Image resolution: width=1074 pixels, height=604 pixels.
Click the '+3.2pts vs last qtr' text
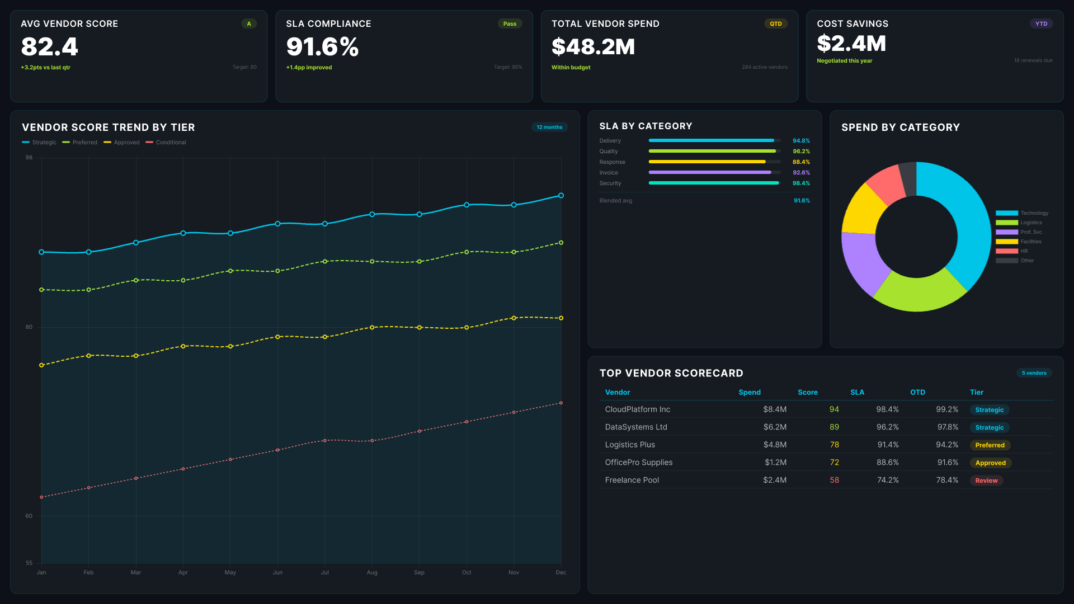click(x=46, y=68)
